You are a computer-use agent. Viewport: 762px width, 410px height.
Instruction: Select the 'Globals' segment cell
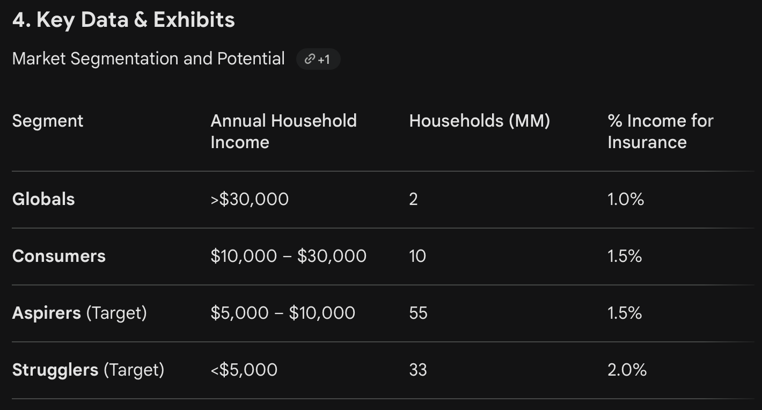point(43,199)
